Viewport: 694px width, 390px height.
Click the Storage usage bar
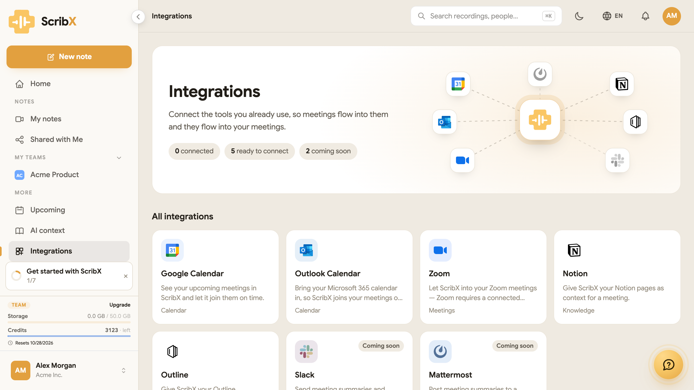(x=69, y=322)
